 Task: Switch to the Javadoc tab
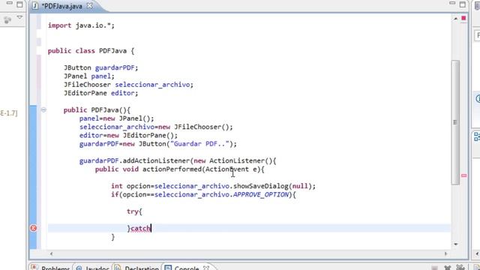pyautogui.click(x=97, y=268)
